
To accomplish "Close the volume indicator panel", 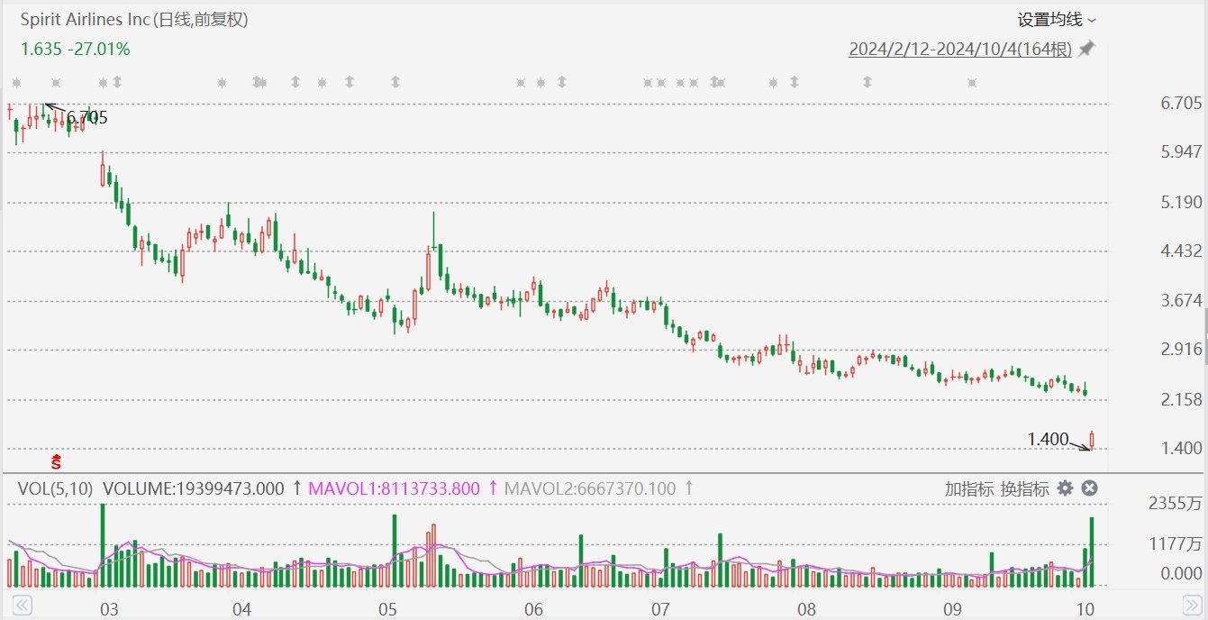I will pyautogui.click(x=1089, y=488).
